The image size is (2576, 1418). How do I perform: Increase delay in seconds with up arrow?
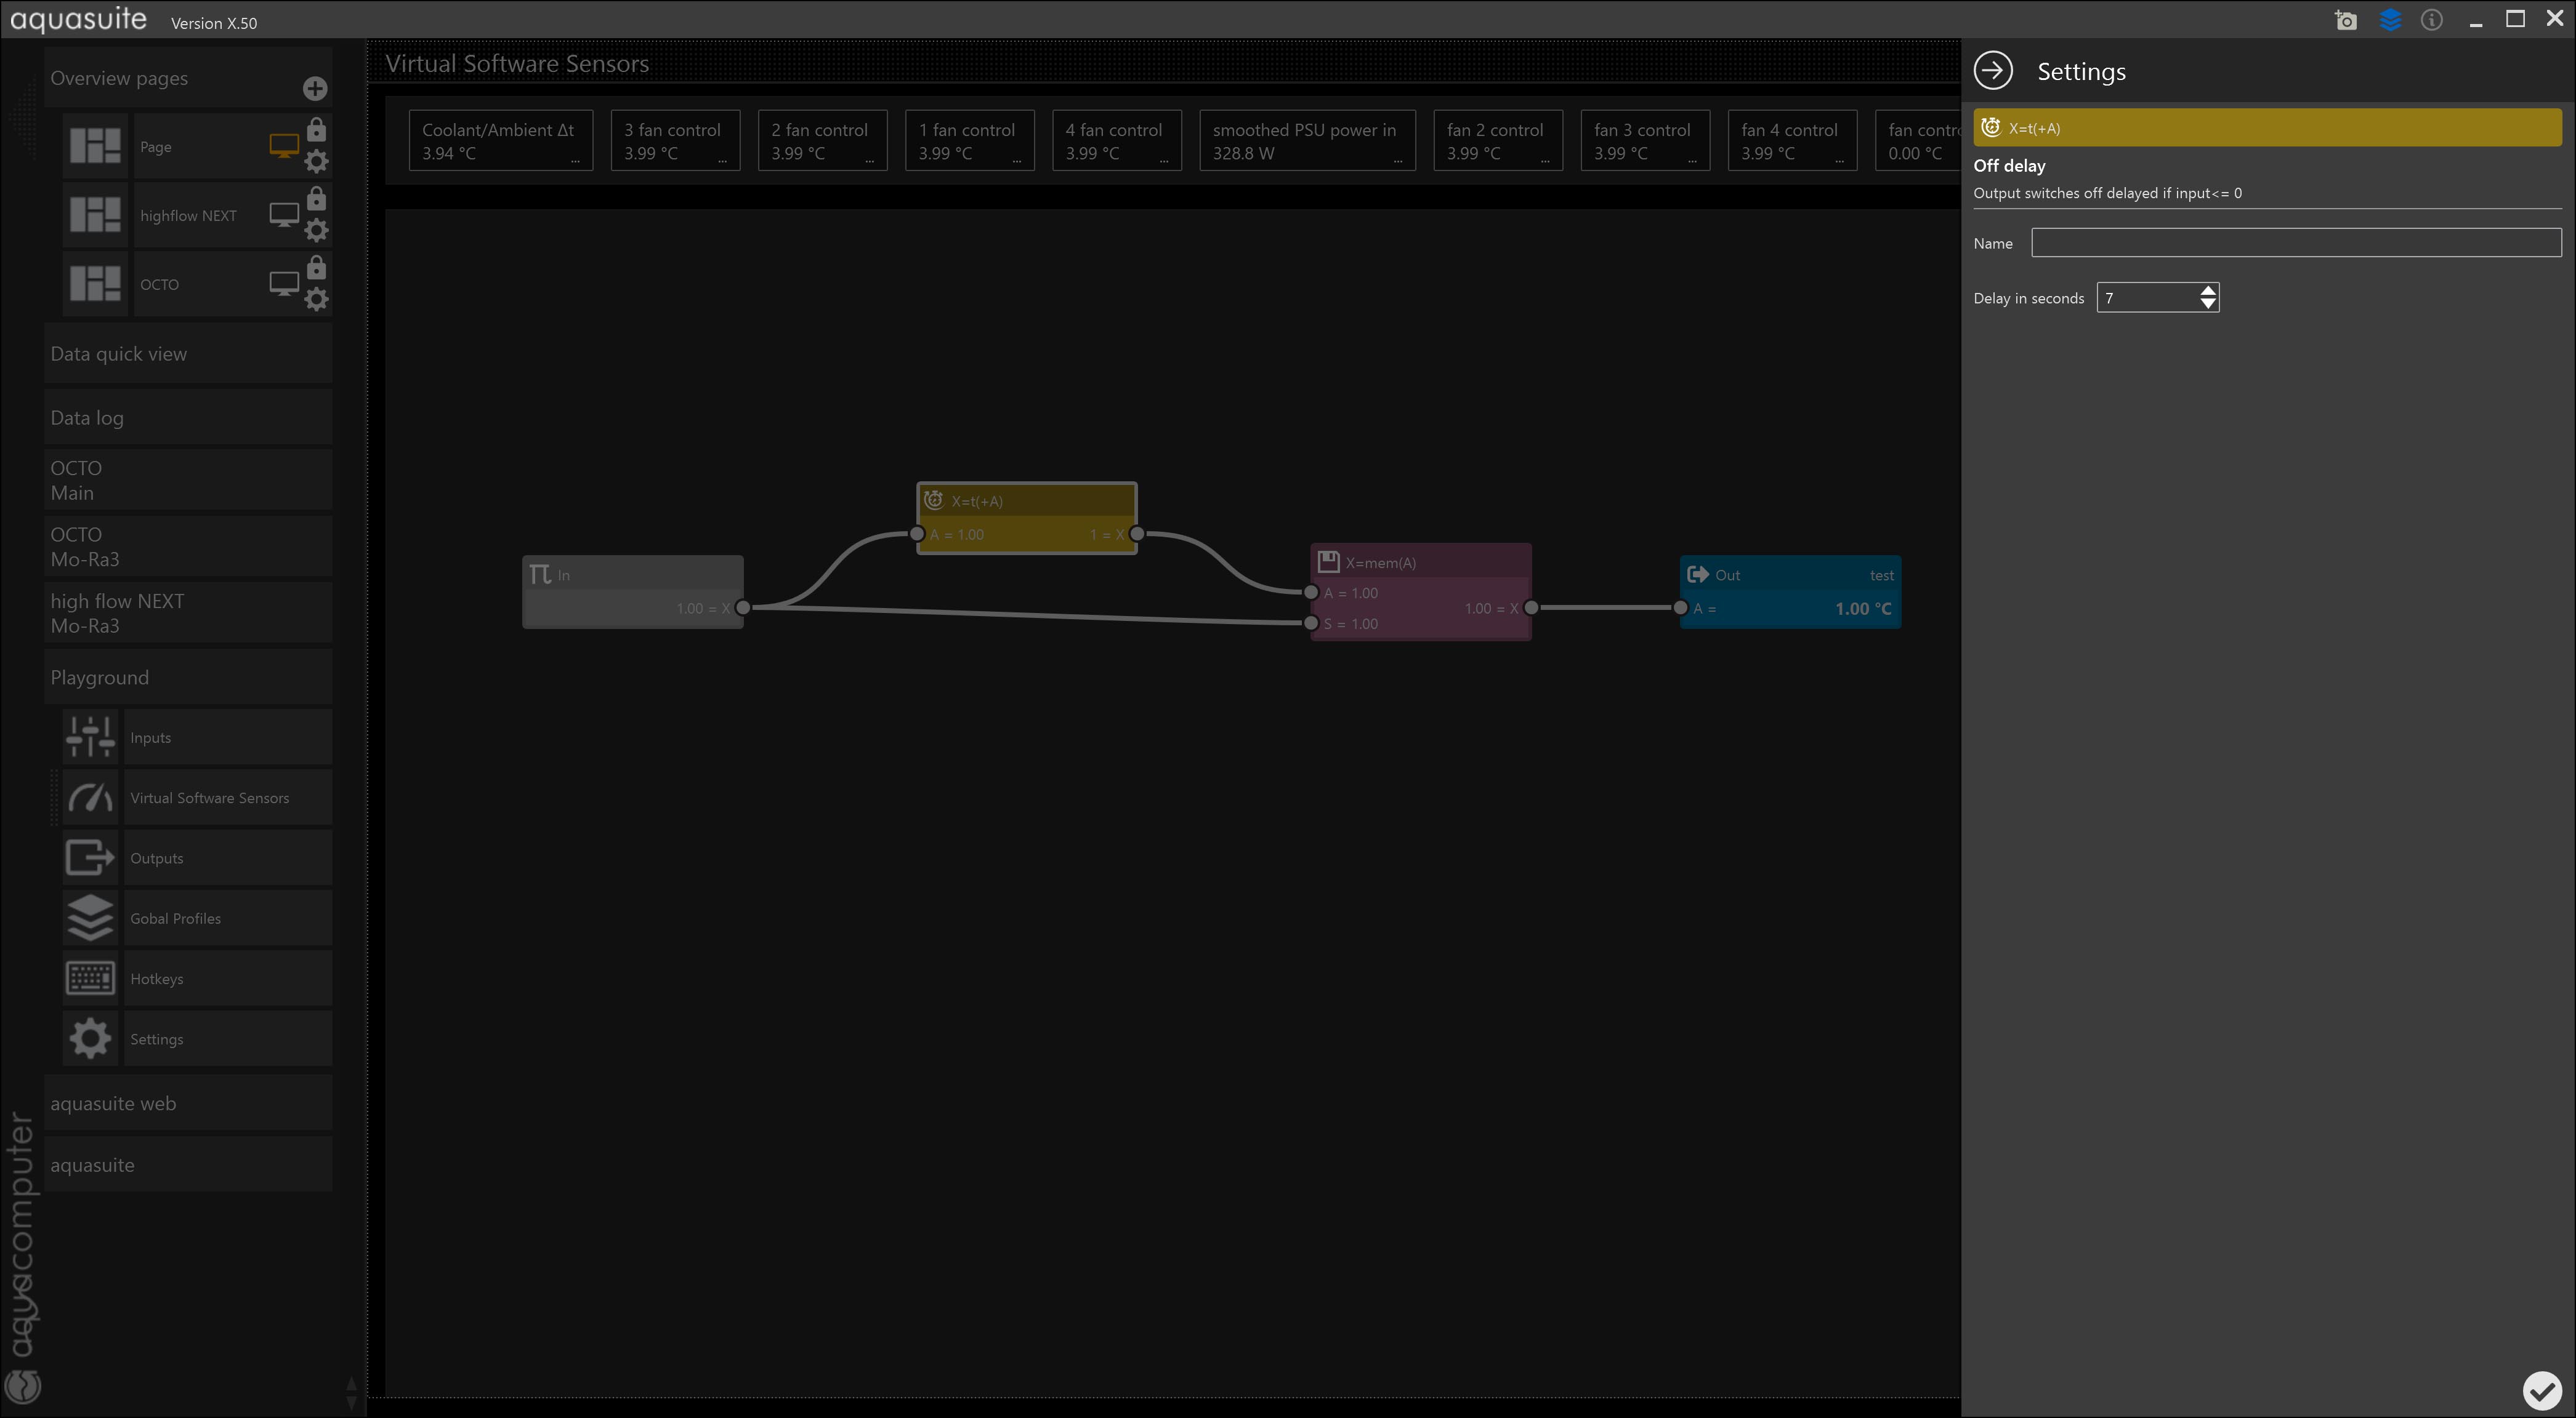(x=2208, y=290)
